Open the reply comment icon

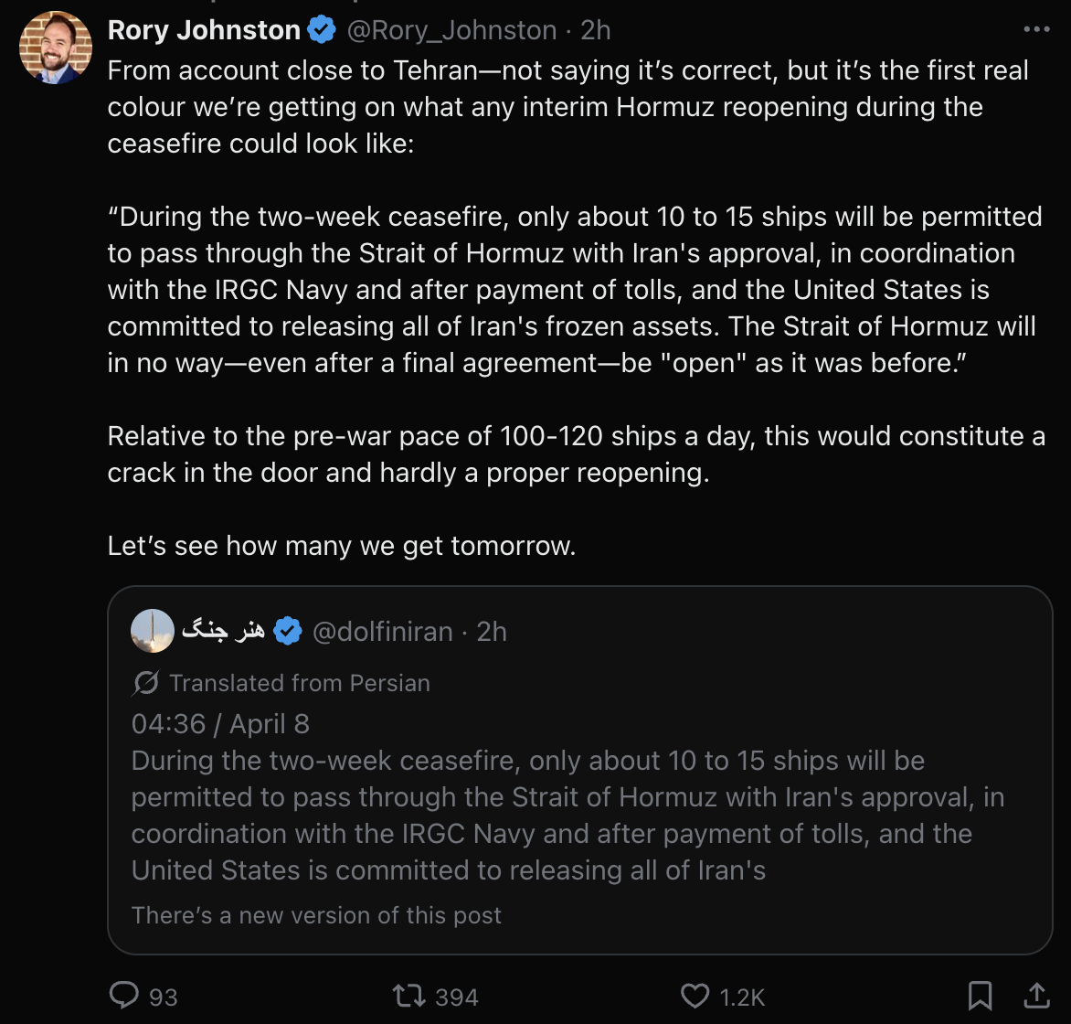pos(124,996)
